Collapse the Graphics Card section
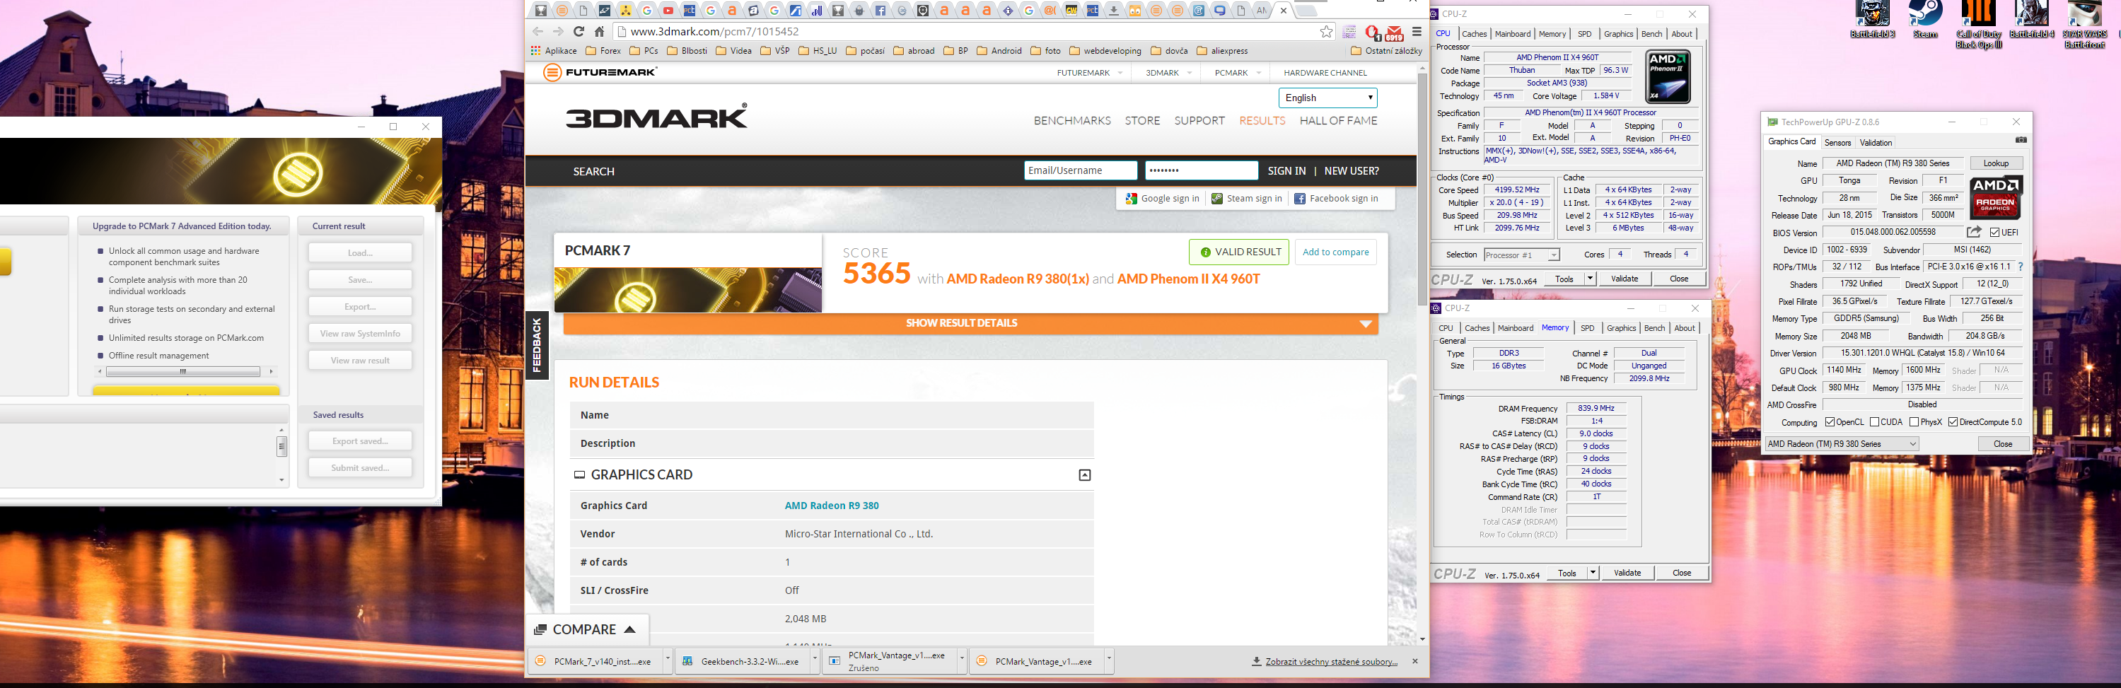2121x688 pixels. 1084,475
